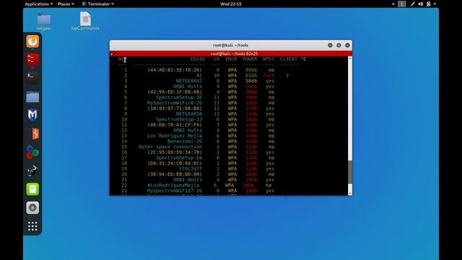Screen dimensions: 462x260
Task: Launch the orange Burp Suite icon in the dock
Action: click(x=35, y=134)
